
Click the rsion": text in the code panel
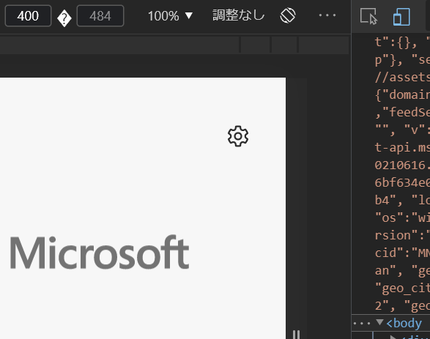point(402,236)
